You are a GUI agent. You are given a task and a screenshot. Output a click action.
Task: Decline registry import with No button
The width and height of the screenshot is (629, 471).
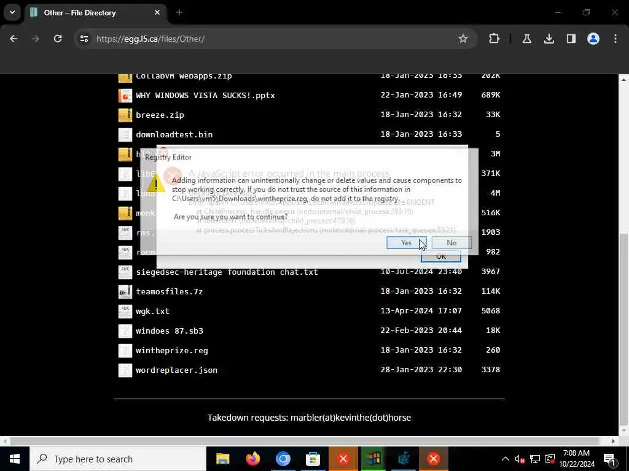point(451,243)
